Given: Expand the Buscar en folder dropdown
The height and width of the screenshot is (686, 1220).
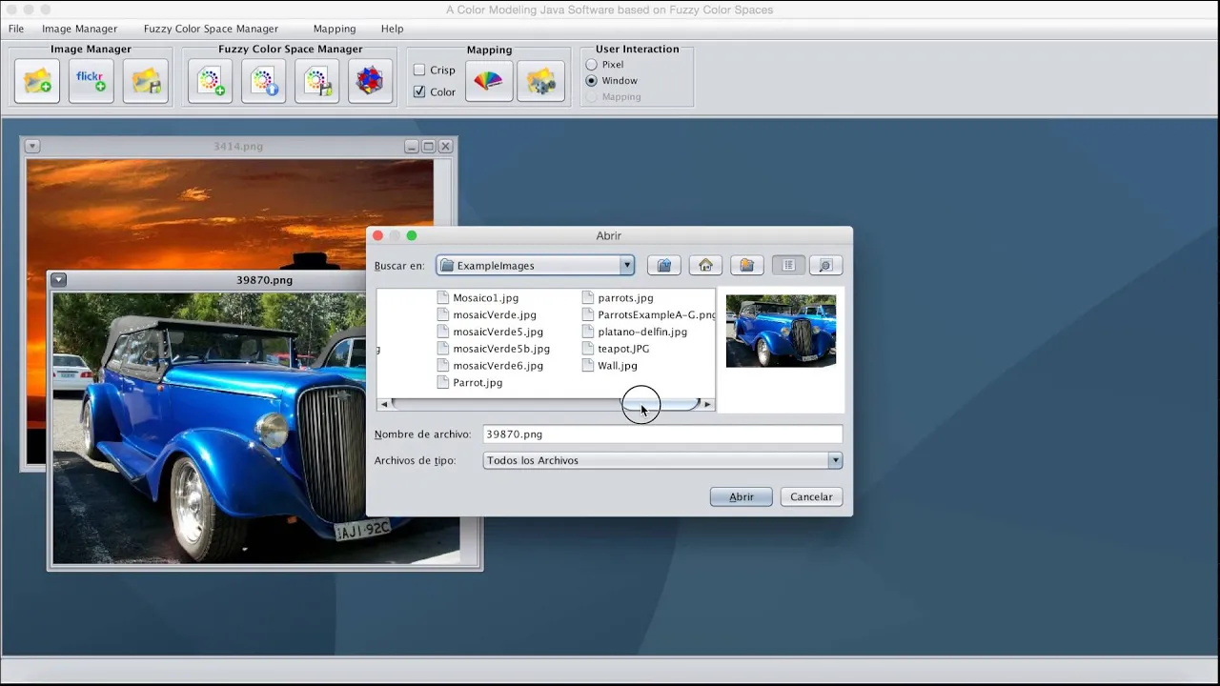Looking at the screenshot, I should click(x=626, y=266).
